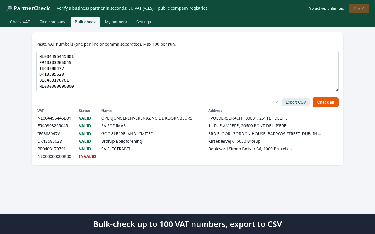The image size is (375, 234).
Task: Click name Brørup Boligforening
Action: (122, 141)
